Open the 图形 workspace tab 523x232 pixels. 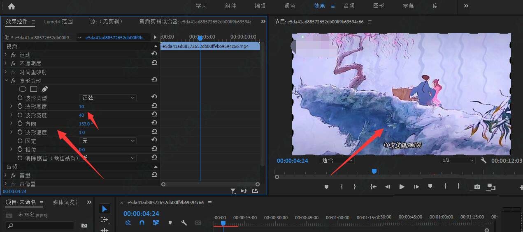pyautogui.click(x=379, y=6)
